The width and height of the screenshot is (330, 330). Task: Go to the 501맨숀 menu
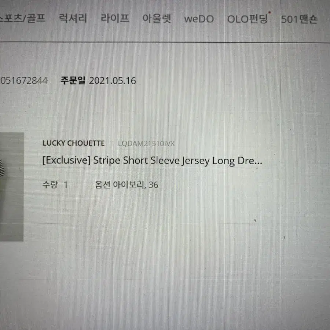[299, 19]
